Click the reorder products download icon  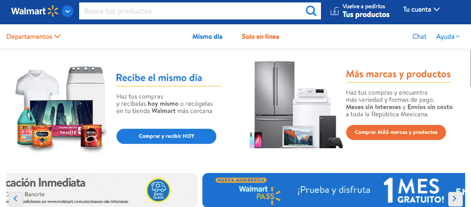coord(335,11)
